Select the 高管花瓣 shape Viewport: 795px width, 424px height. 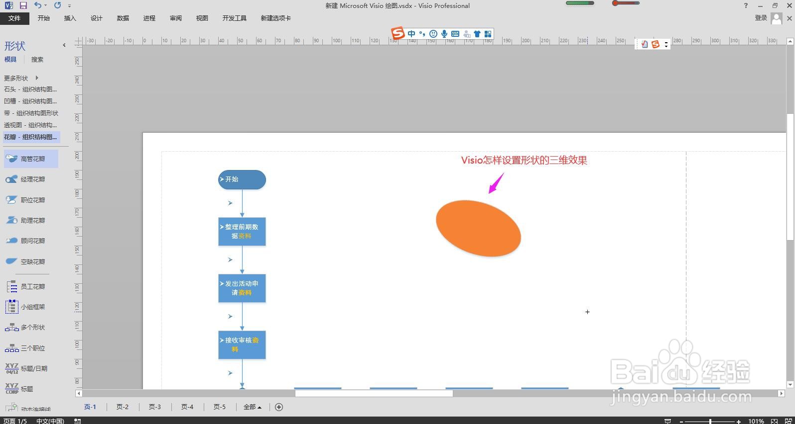[x=31, y=159]
